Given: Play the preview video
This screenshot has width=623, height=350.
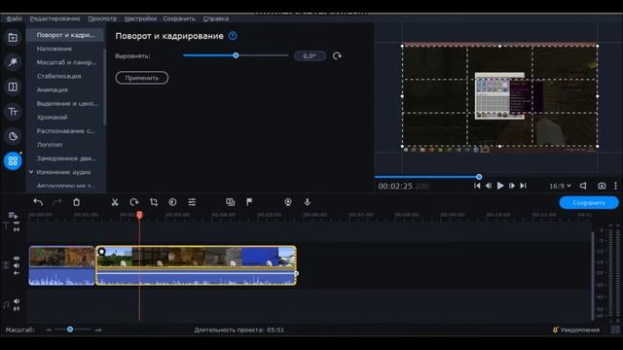Looking at the screenshot, I should pyautogui.click(x=500, y=186).
